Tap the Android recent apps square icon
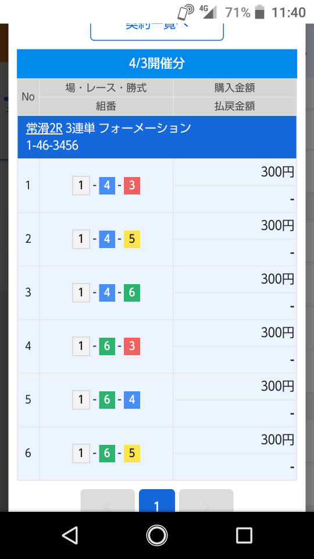 coord(244,536)
